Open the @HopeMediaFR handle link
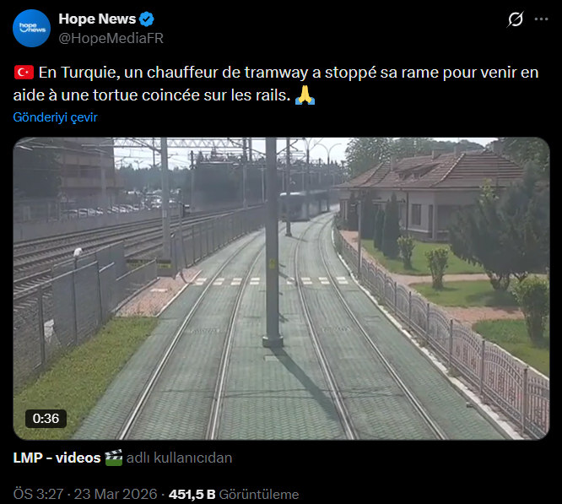This screenshot has height=504, width=562. [111, 38]
